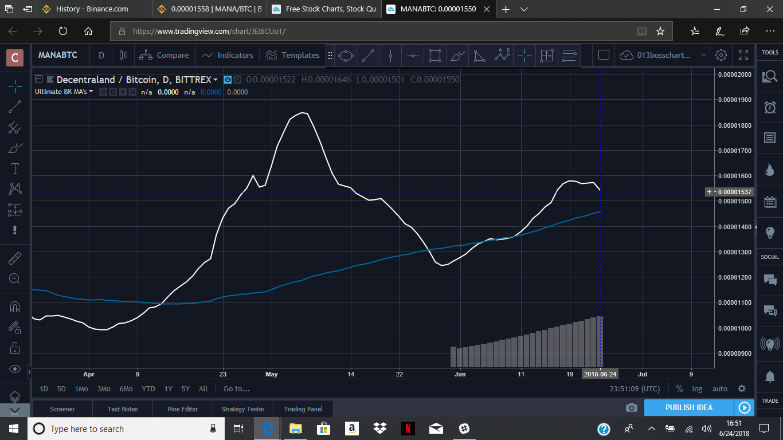Image resolution: width=783 pixels, height=440 pixels.
Task: Toggle hide all drawing tools eye icon
Action: (15, 368)
